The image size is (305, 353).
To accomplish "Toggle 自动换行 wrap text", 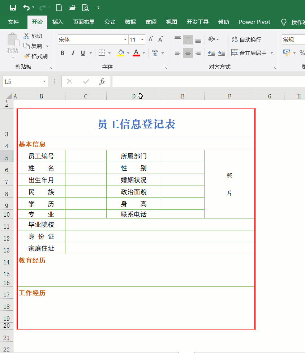I will tap(246, 40).
